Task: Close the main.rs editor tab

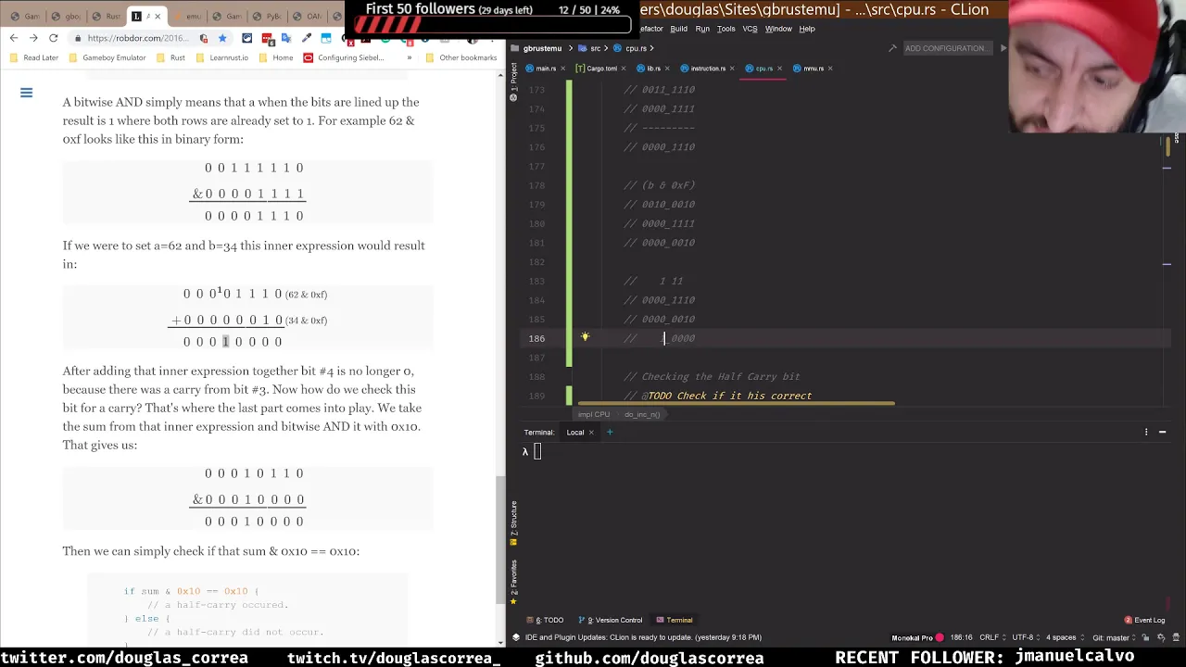Action: click(562, 68)
